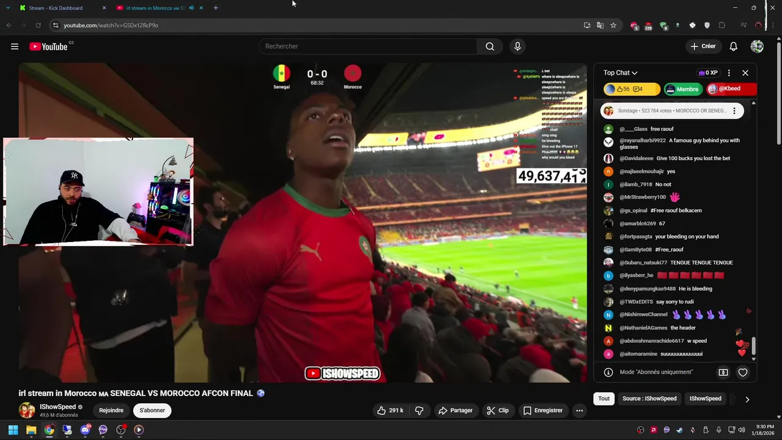Open the poll options three-dot menu
Screen dimensions: 782x440
[734, 111]
